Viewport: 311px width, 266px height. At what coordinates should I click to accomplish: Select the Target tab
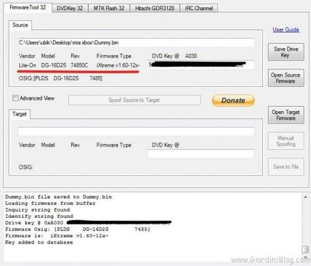(20, 114)
